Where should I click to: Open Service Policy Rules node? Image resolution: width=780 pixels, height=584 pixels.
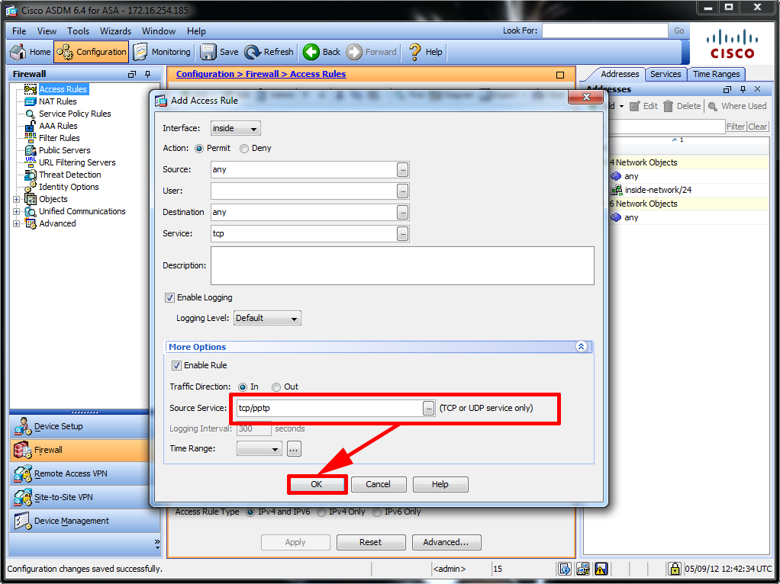coord(75,114)
